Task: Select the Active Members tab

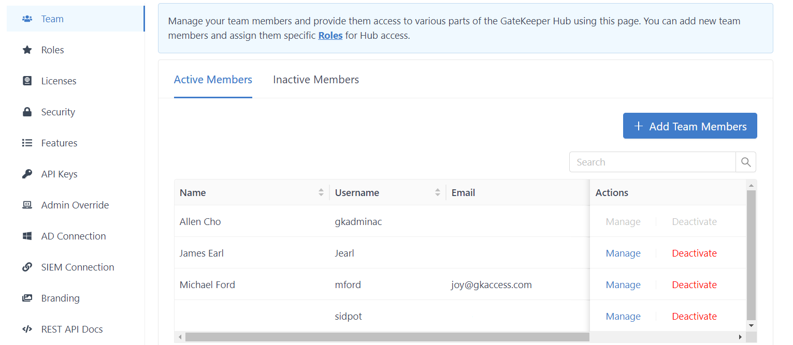Action: 213,80
